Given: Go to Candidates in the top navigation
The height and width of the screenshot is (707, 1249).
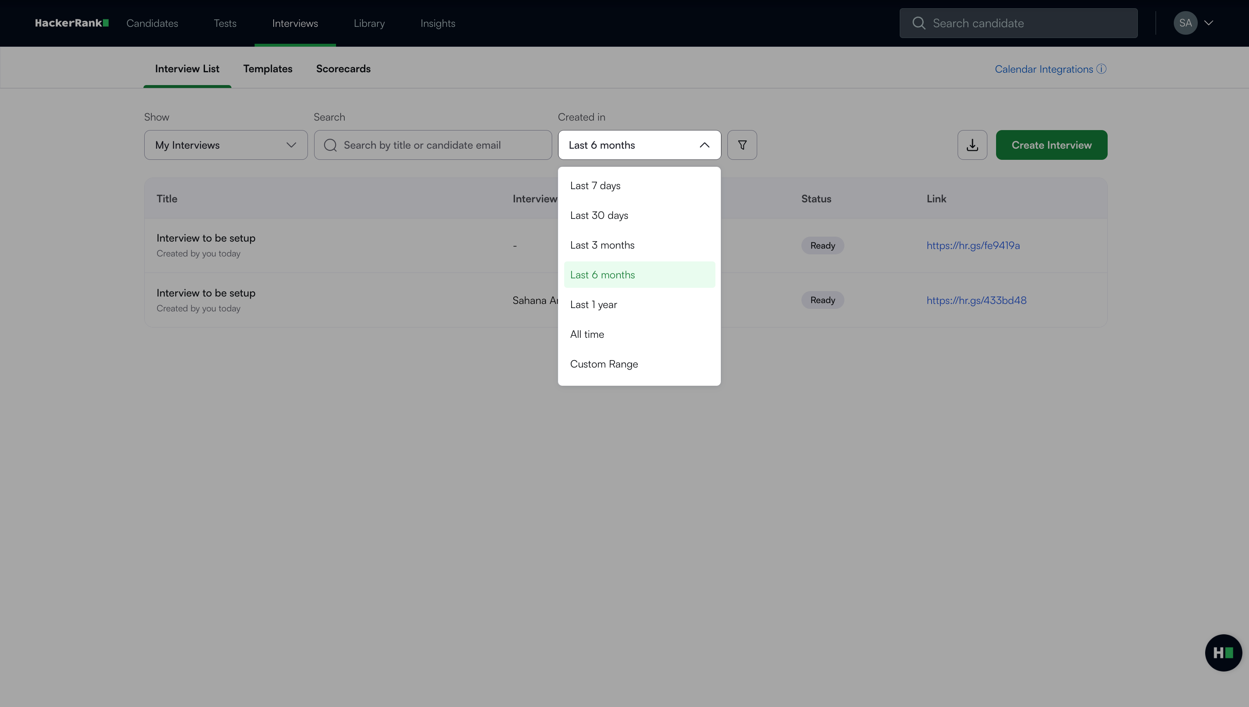Looking at the screenshot, I should [152, 23].
